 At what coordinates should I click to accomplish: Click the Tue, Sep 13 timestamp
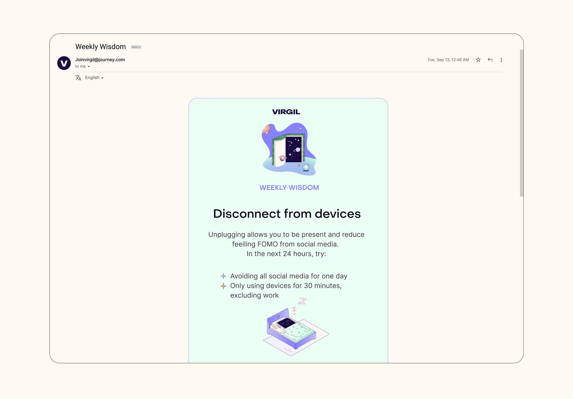coord(448,60)
